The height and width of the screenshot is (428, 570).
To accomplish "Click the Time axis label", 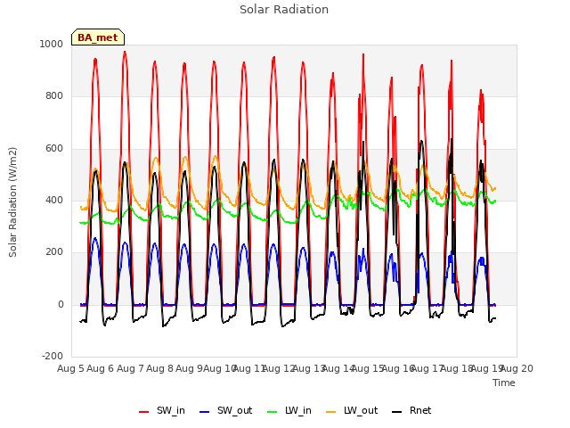I will tap(504, 383).
